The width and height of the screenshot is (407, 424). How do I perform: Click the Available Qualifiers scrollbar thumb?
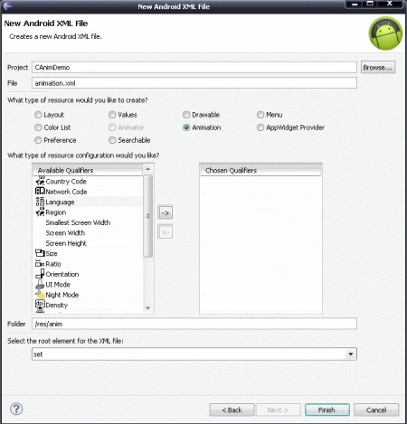pos(148,216)
